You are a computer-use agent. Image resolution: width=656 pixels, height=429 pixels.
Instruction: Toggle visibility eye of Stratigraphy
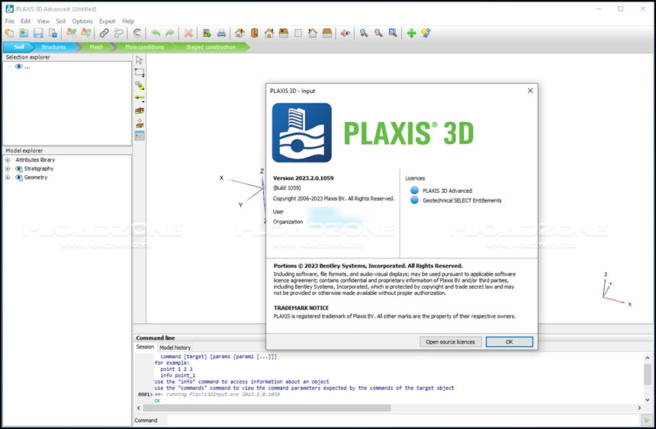click(19, 168)
